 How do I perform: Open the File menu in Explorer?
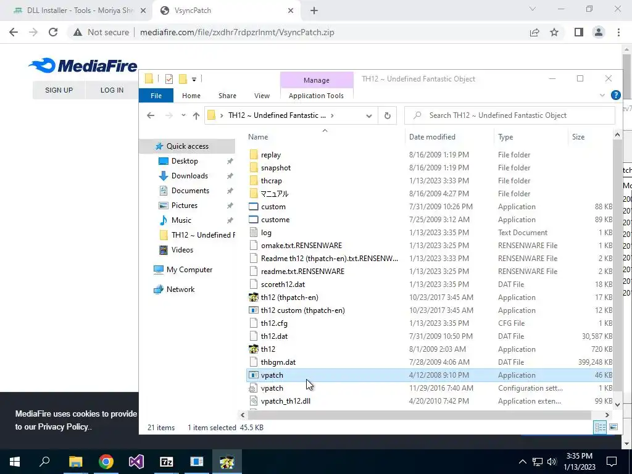point(156,96)
